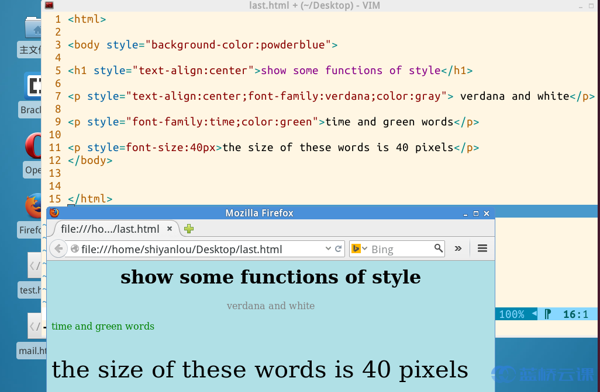This screenshot has width=600, height=392.
Task: Click VIM line 1 <html> tag
Action: (87, 19)
